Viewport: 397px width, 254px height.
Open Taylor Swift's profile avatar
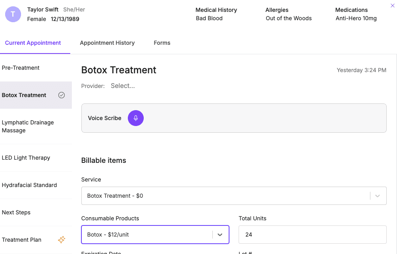click(13, 14)
